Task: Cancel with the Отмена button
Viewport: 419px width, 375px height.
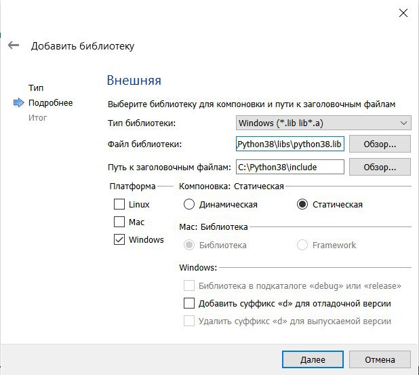Action: (x=380, y=359)
